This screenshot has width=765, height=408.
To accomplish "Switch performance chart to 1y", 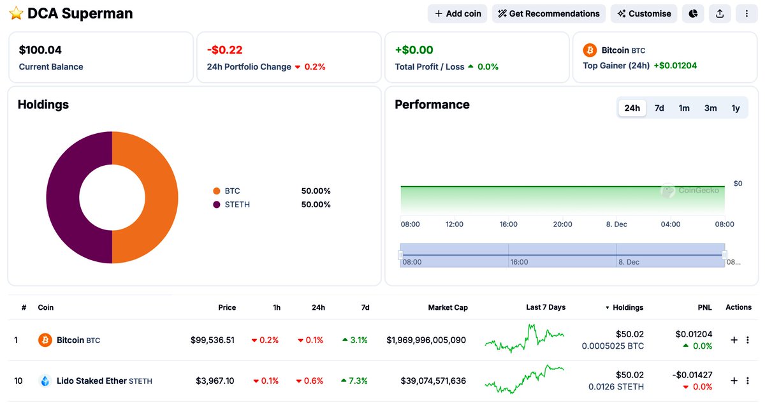I will pyautogui.click(x=736, y=108).
